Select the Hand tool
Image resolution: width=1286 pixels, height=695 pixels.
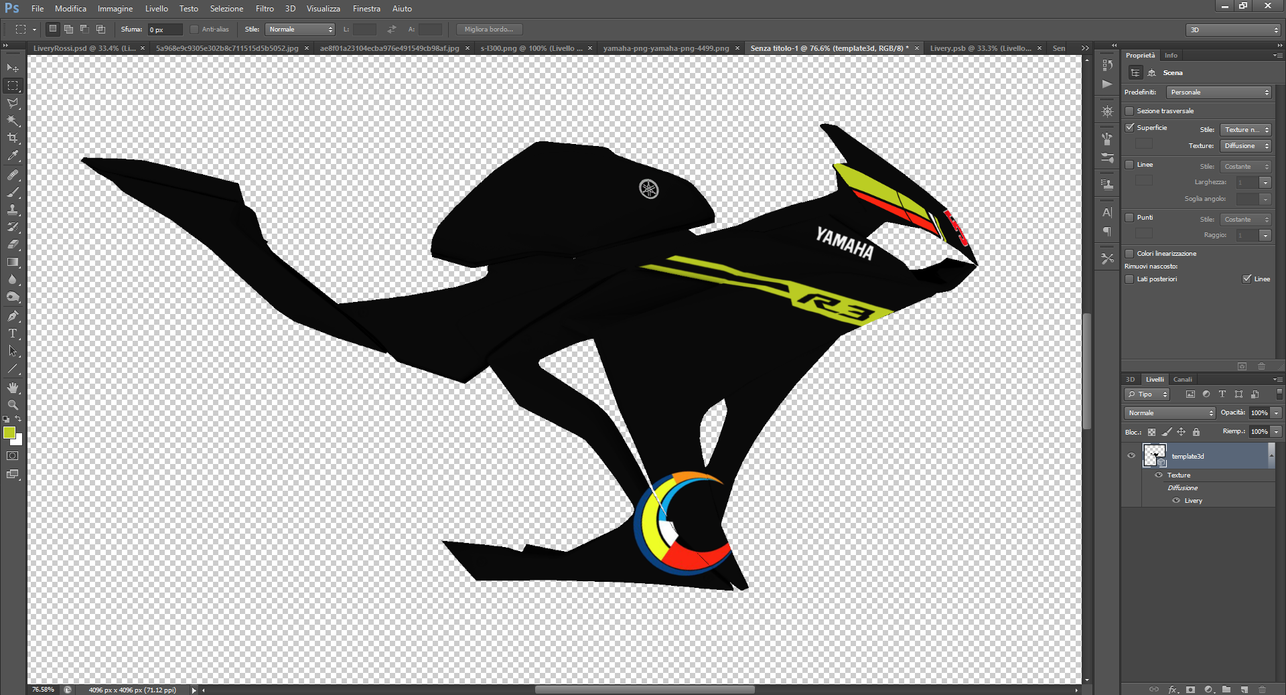click(x=13, y=388)
